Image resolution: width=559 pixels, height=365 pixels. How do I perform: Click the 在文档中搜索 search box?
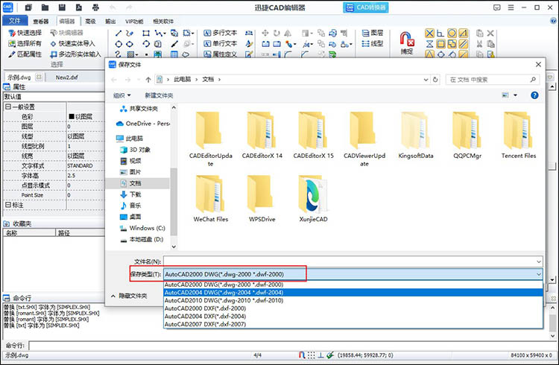coord(492,80)
